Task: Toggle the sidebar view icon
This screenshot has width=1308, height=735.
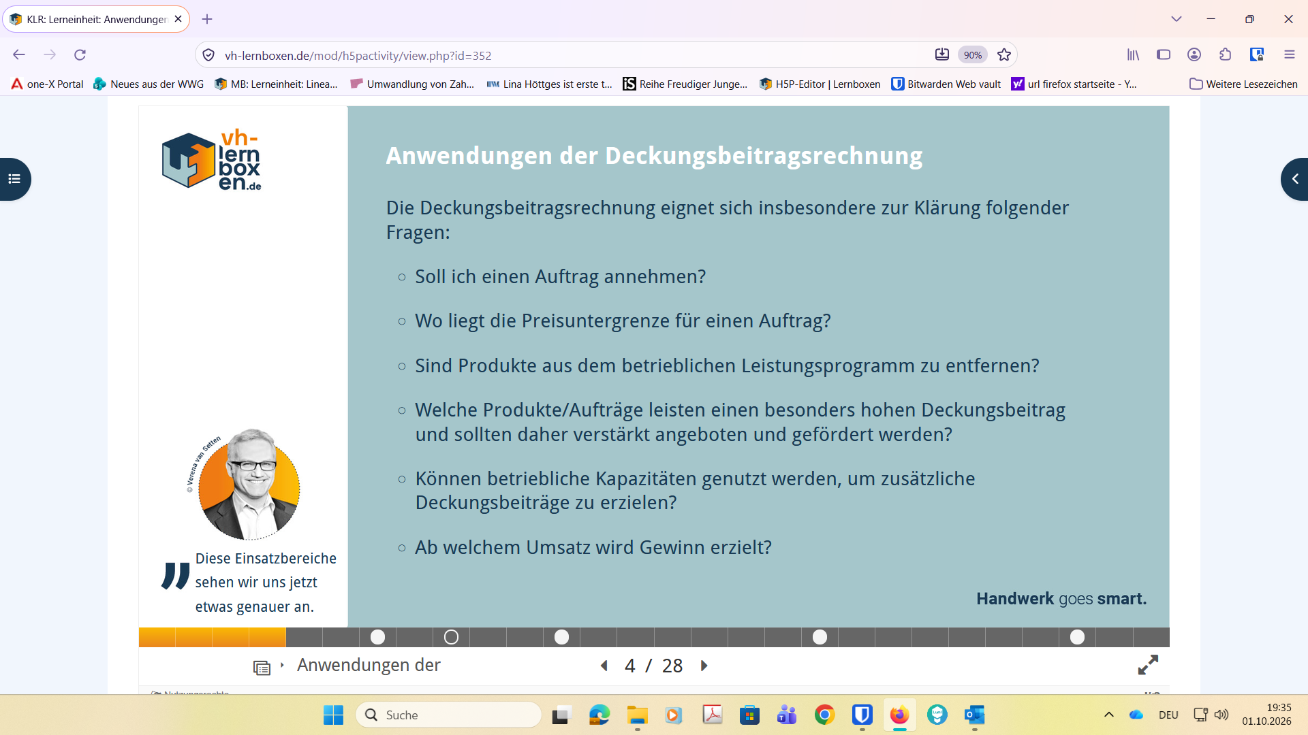Action: pyautogui.click(x=1164, y=54)
